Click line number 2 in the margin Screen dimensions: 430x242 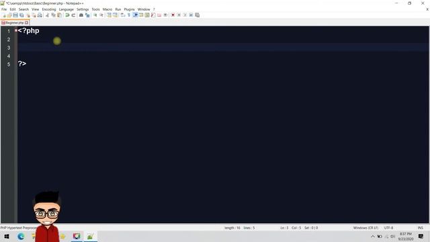tap(9, 40)
